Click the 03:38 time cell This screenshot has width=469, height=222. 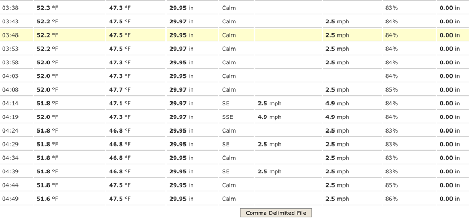(x=10, y=8)
